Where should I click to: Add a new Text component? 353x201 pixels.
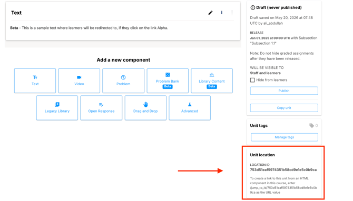[35, 81]
